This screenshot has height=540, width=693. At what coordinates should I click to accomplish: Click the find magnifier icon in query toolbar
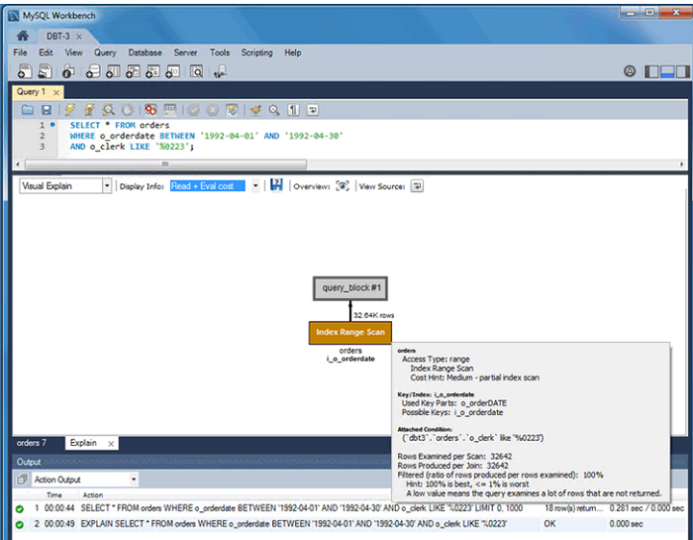pos(275,110)
